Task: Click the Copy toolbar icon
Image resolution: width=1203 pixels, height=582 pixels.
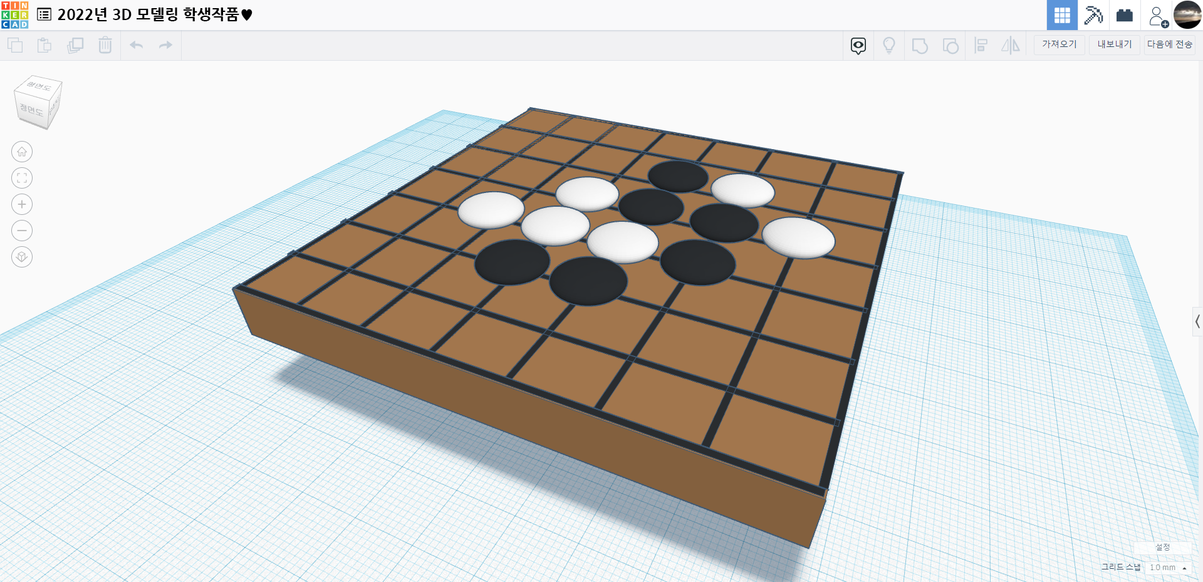Action: coord(15,45)
